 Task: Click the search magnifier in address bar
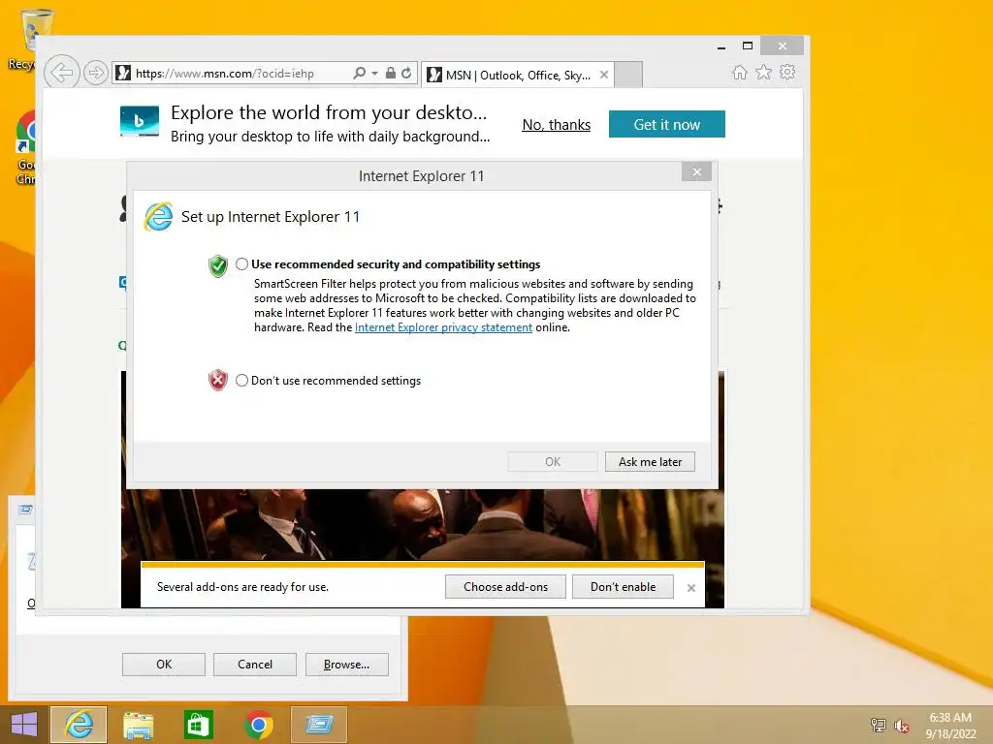(x=359, y=74)
